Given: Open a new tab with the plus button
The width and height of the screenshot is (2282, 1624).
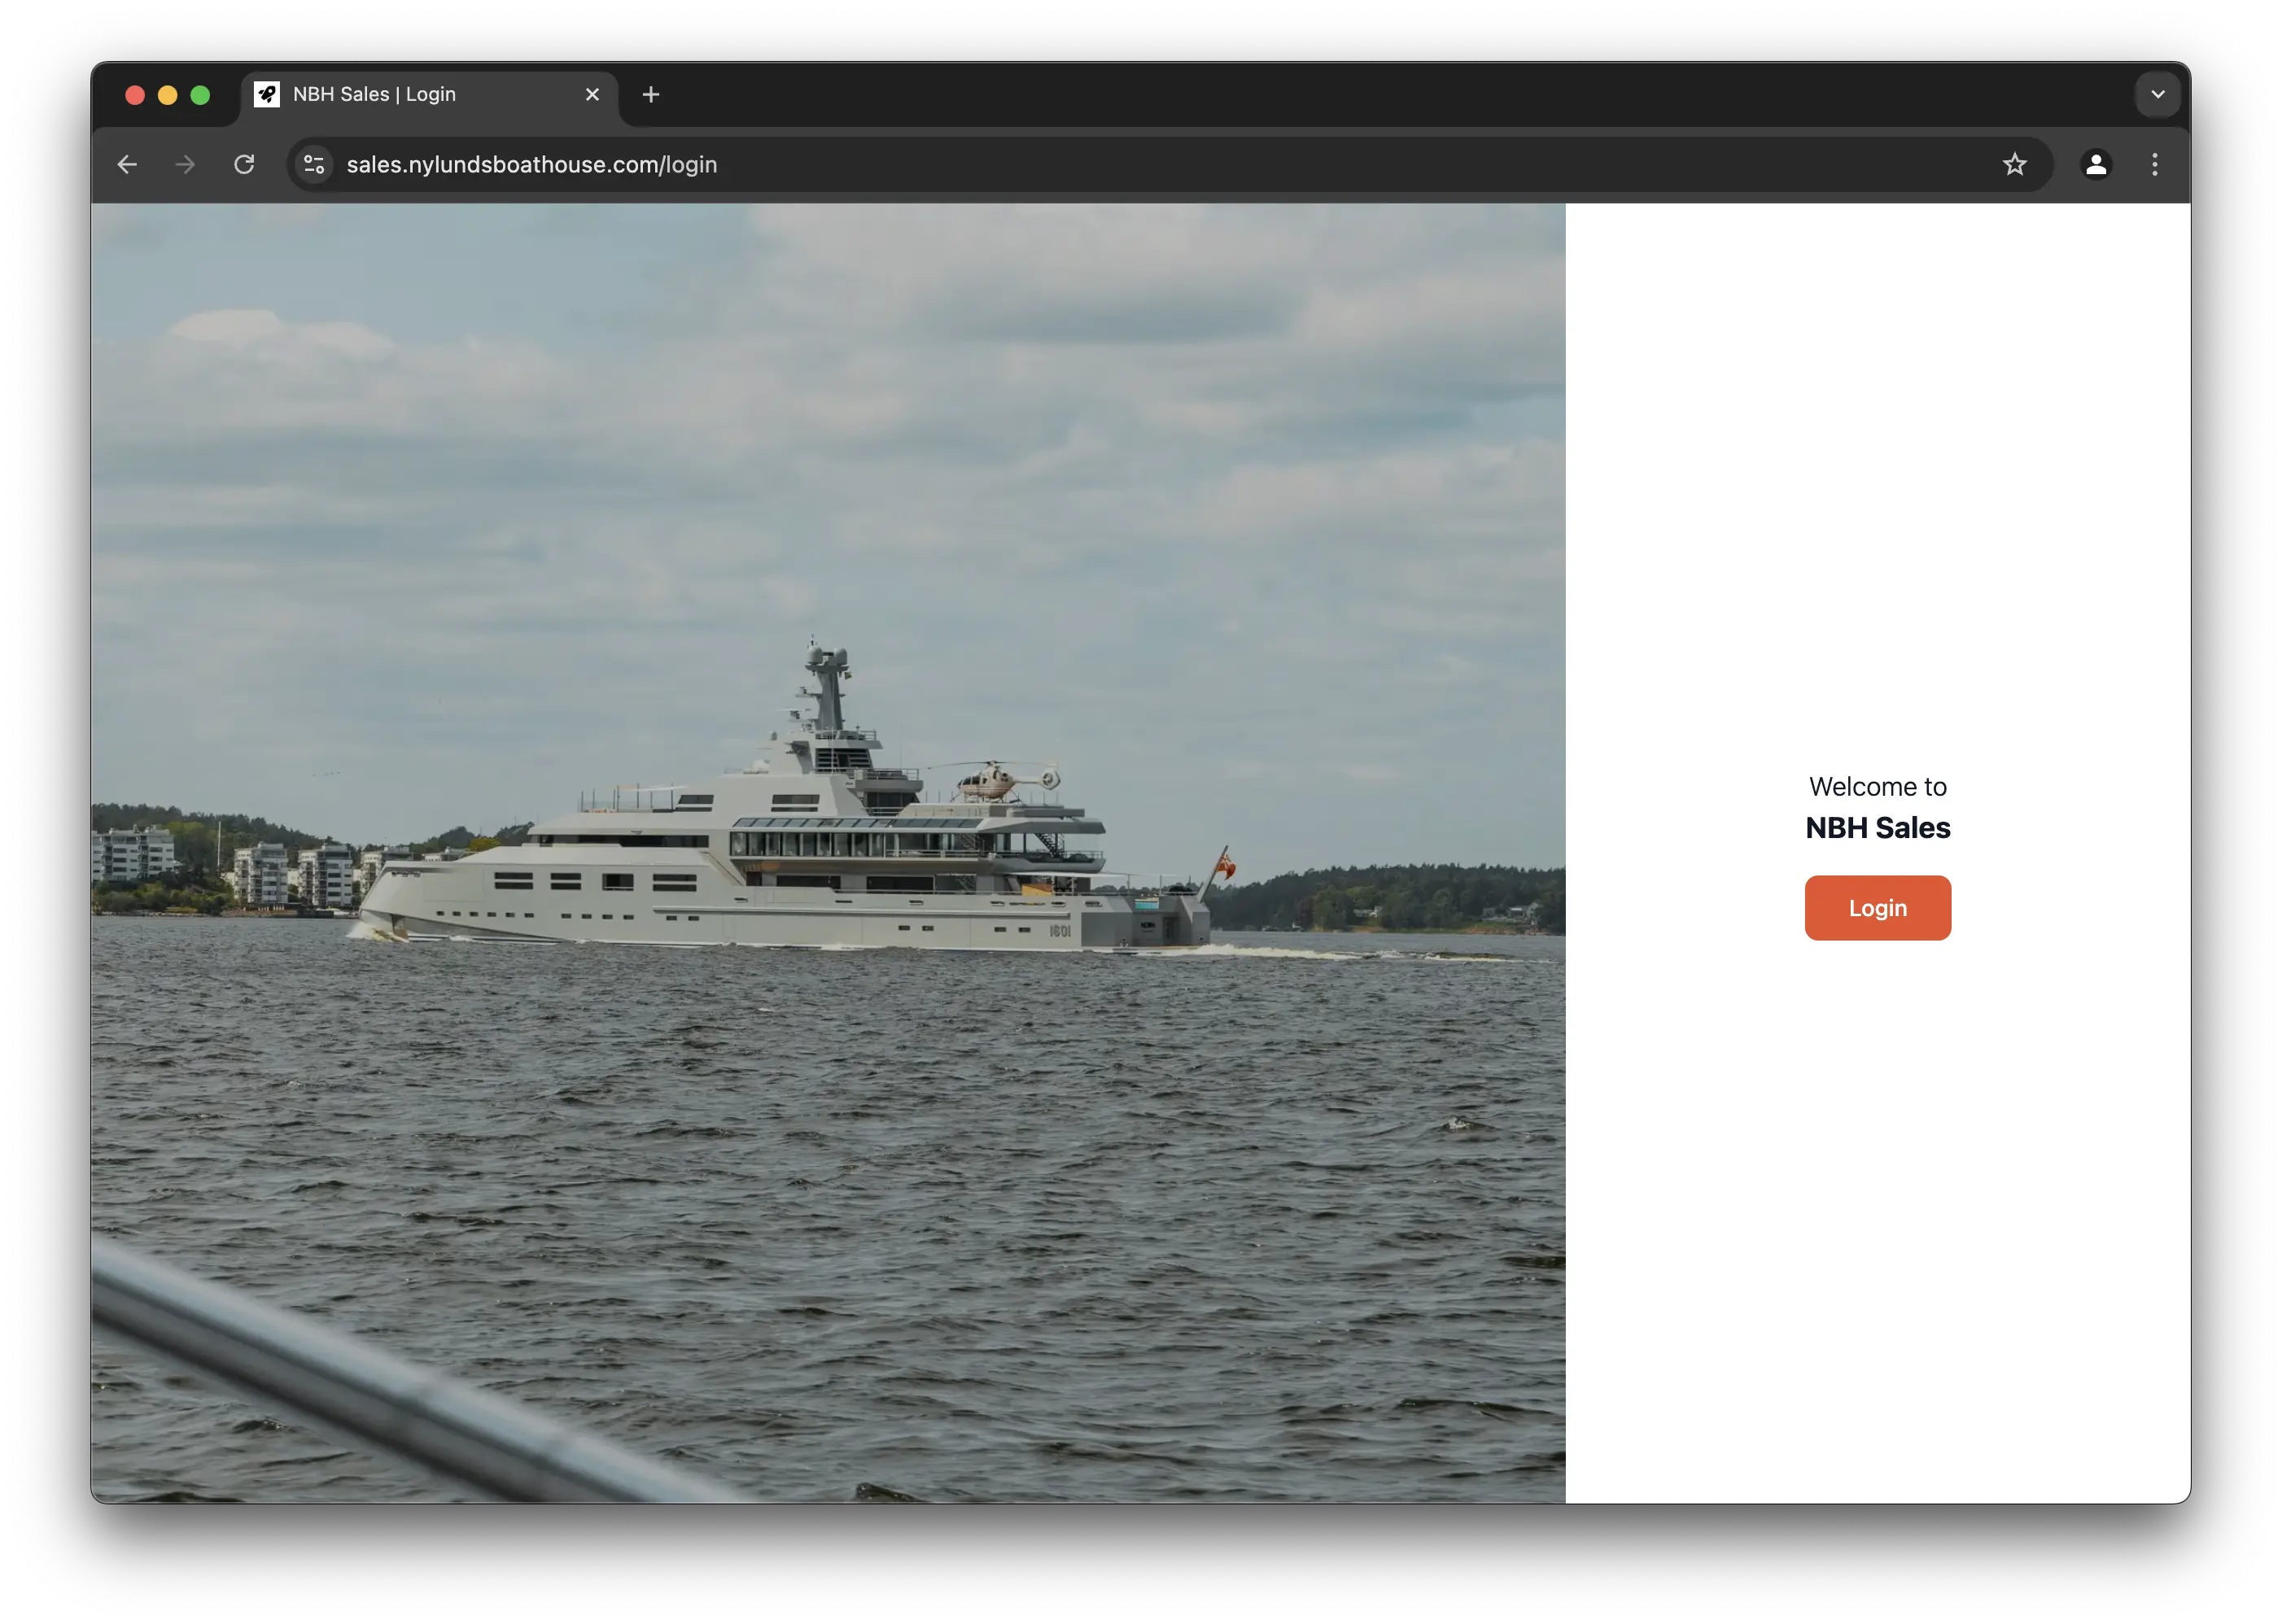Looking at the screenshot, I should [651, 94].
